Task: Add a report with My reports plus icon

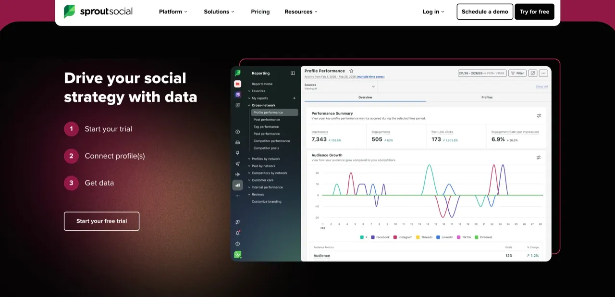Action: pyautogui.click(x=294, y=98)
